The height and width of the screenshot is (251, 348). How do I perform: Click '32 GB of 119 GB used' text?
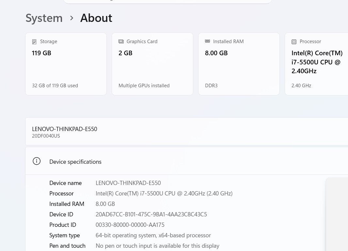(55, 86)
